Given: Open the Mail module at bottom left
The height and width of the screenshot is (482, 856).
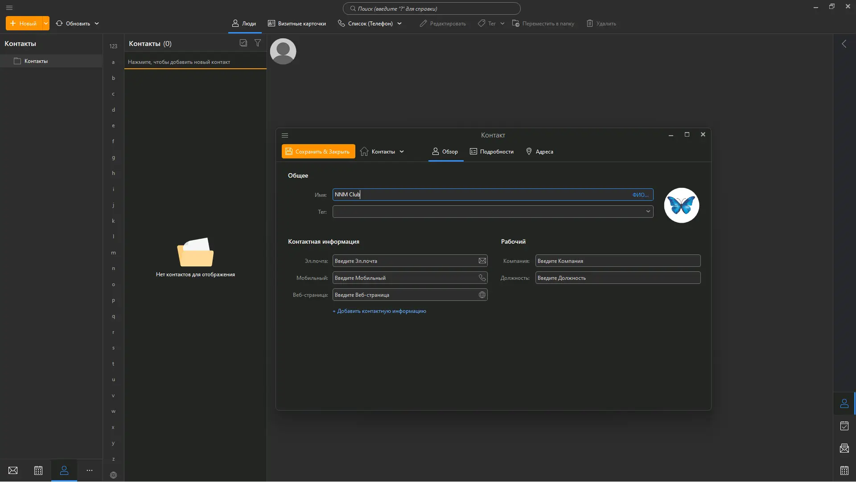Looking at the screenshot, I should pyautogui.click(x=13, y=470).
